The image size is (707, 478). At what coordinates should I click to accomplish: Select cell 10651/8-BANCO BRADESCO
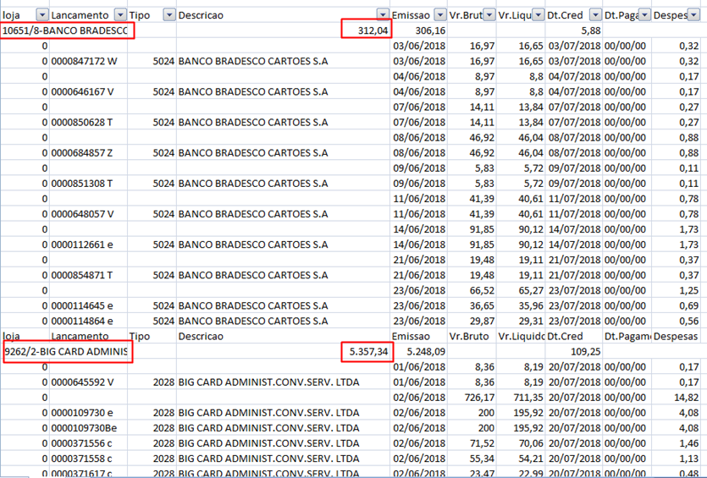[x=65, y=30]
